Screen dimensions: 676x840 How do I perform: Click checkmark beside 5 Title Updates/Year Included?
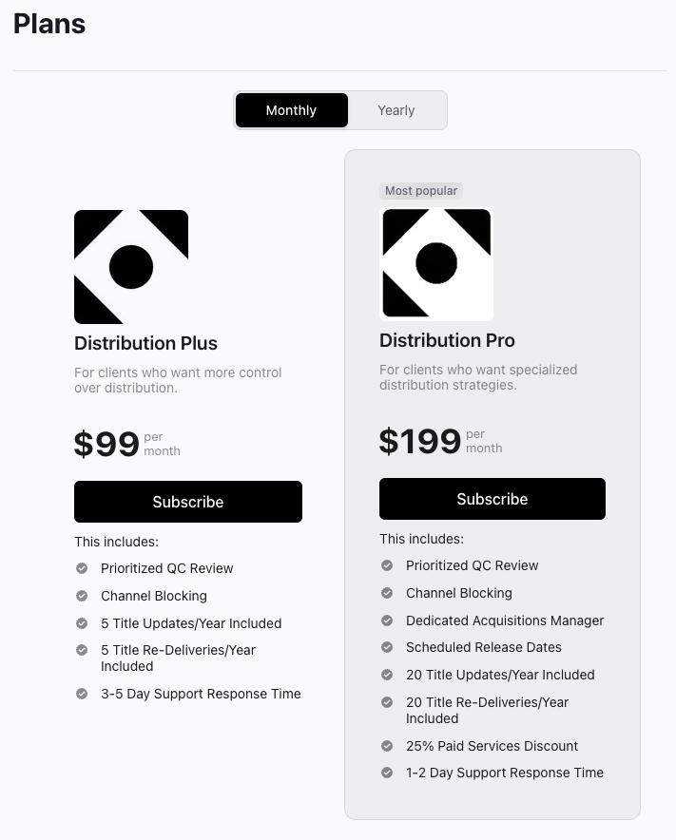(x=81, y=623)
